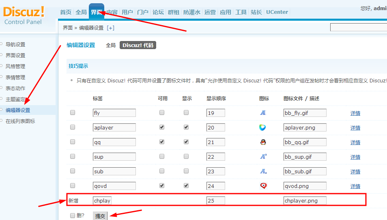Image resolution: width=387 pixels, height=220 pixels.
Task: Open the 全局 top menu
Action: coord(81,12)
